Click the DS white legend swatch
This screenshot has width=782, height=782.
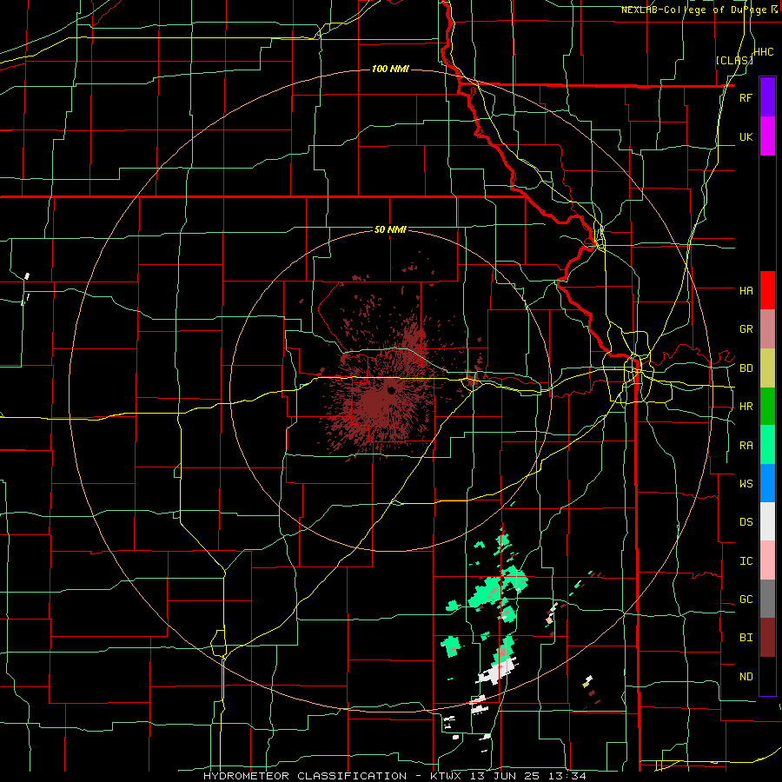767,521
